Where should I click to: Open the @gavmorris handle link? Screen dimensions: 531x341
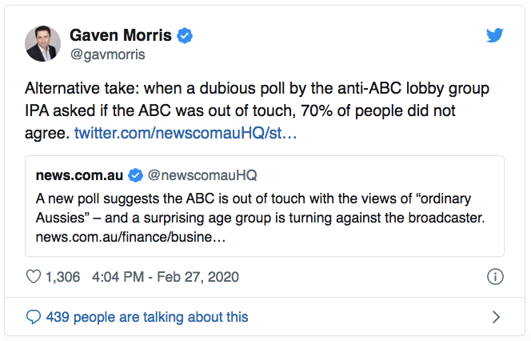click(x=106, y=56)
